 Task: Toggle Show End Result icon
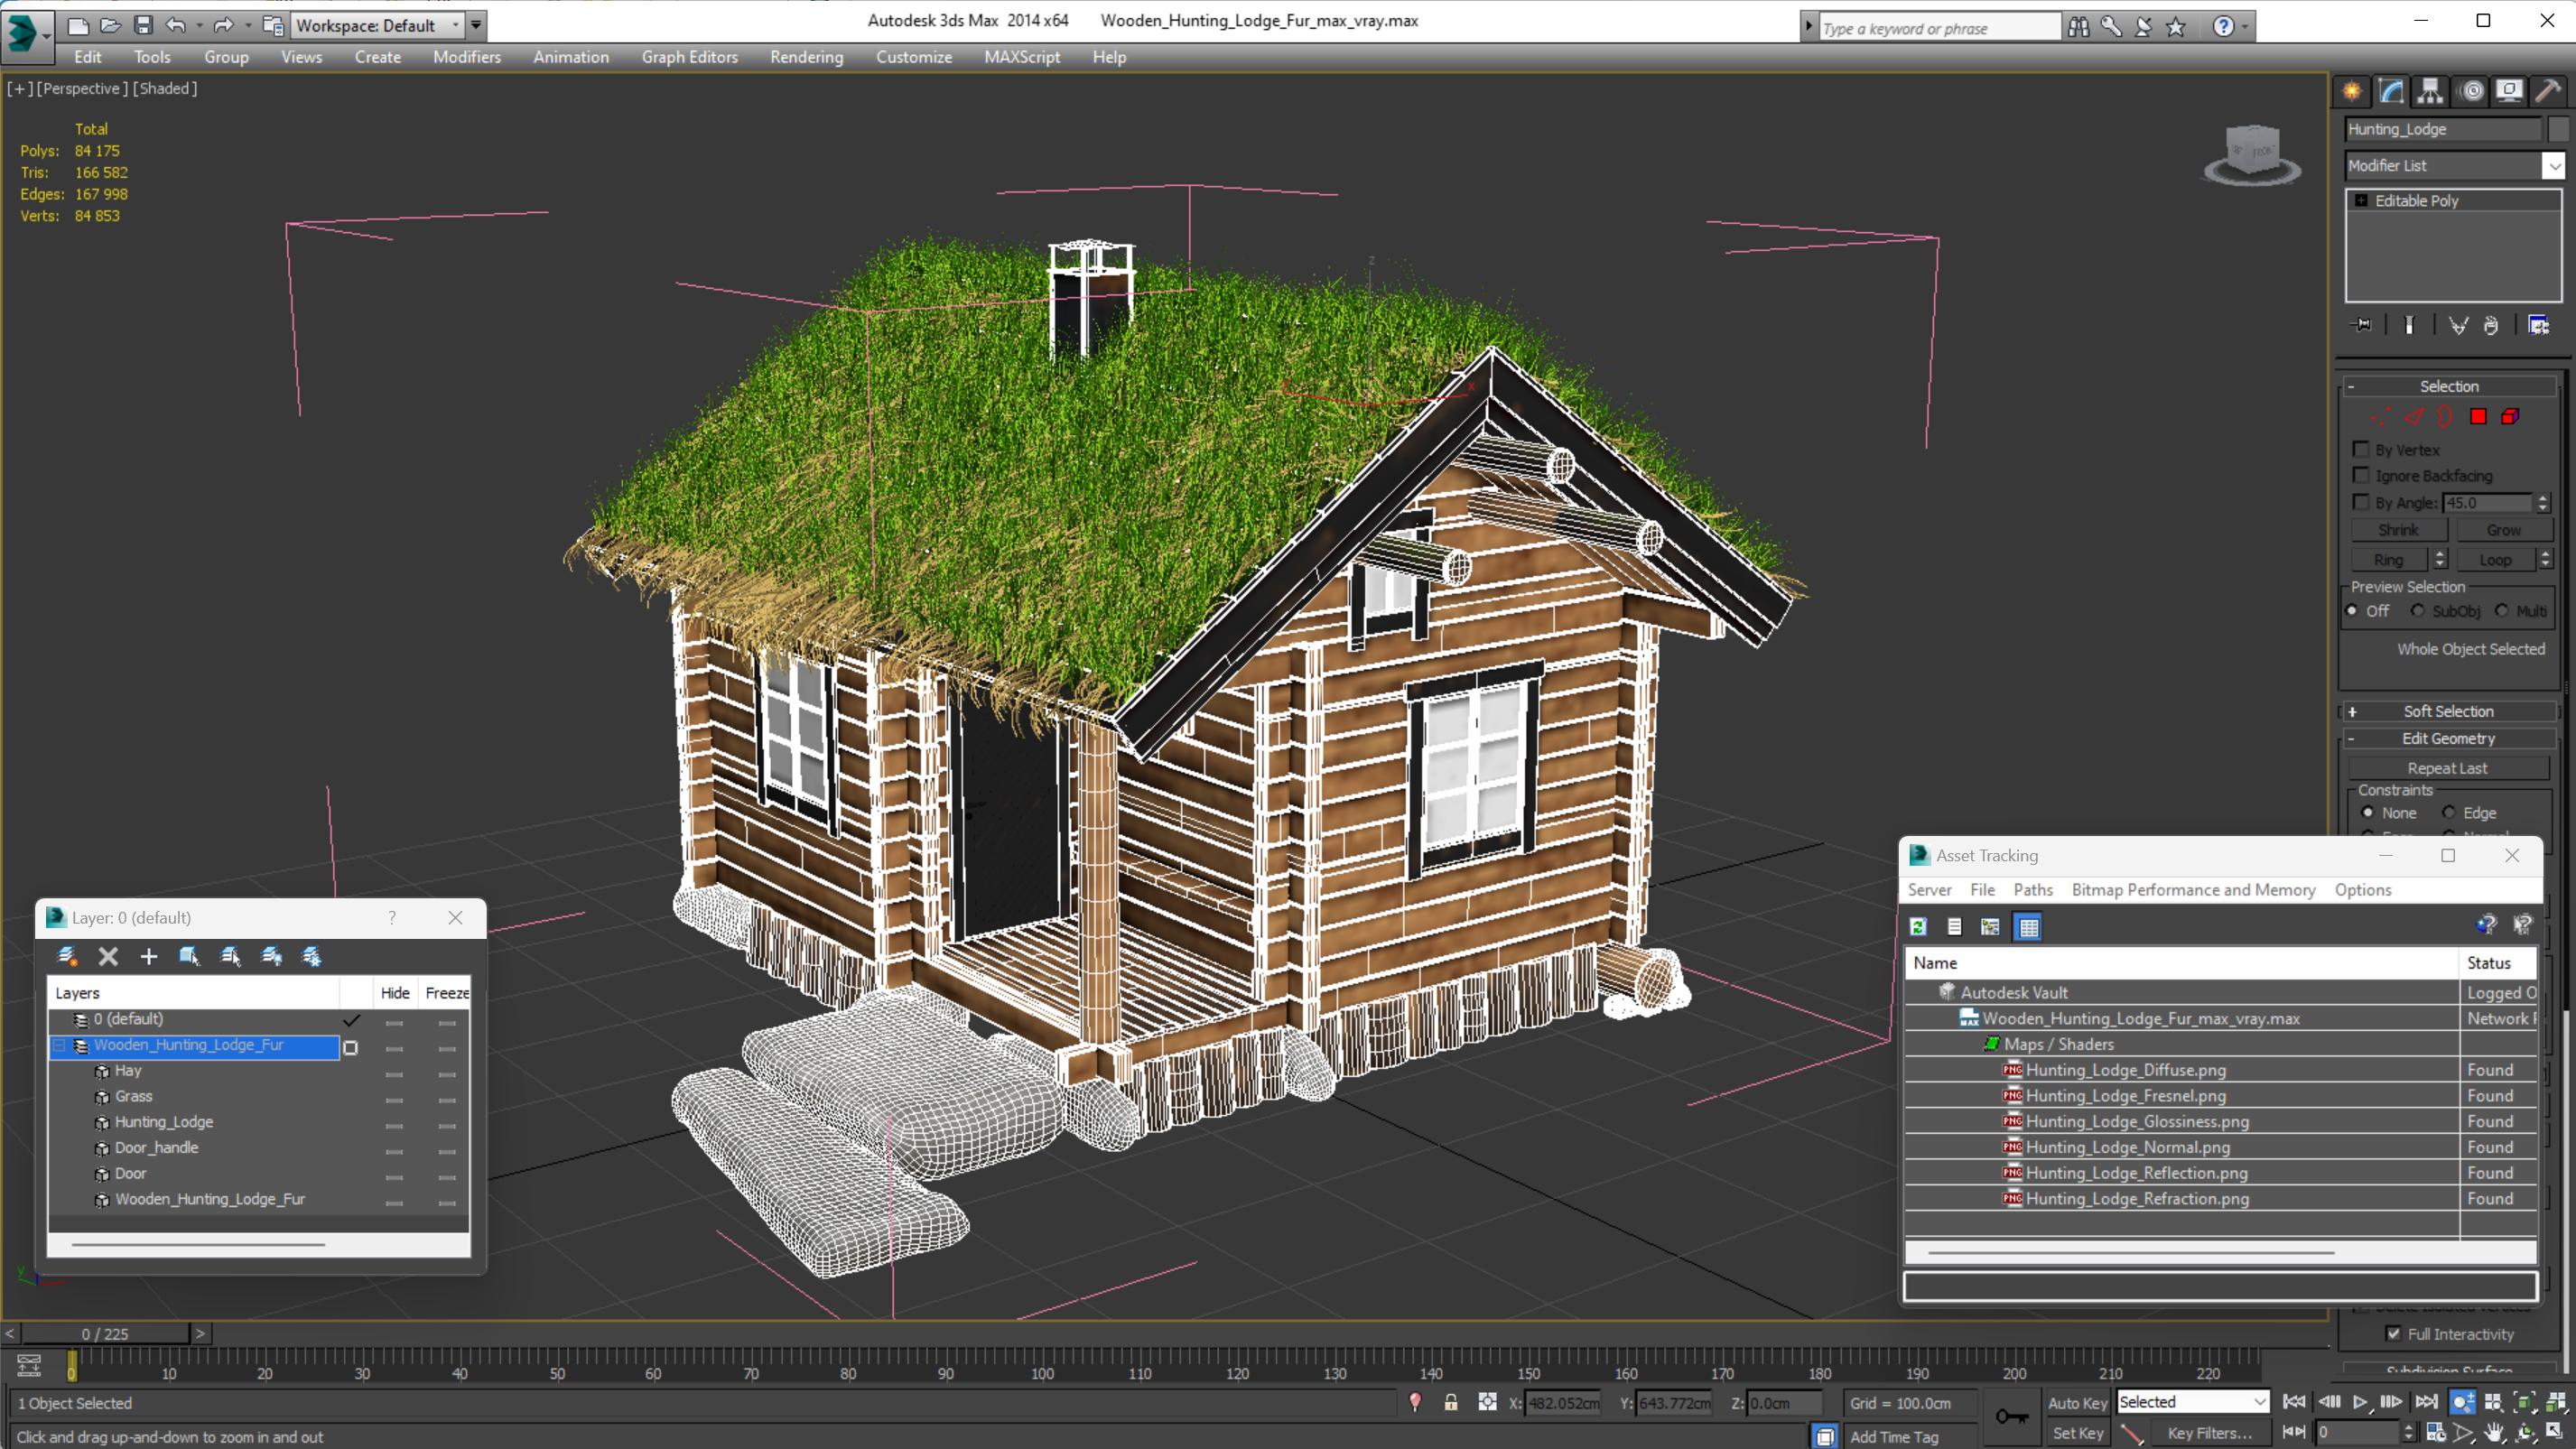pos(2409,325)
